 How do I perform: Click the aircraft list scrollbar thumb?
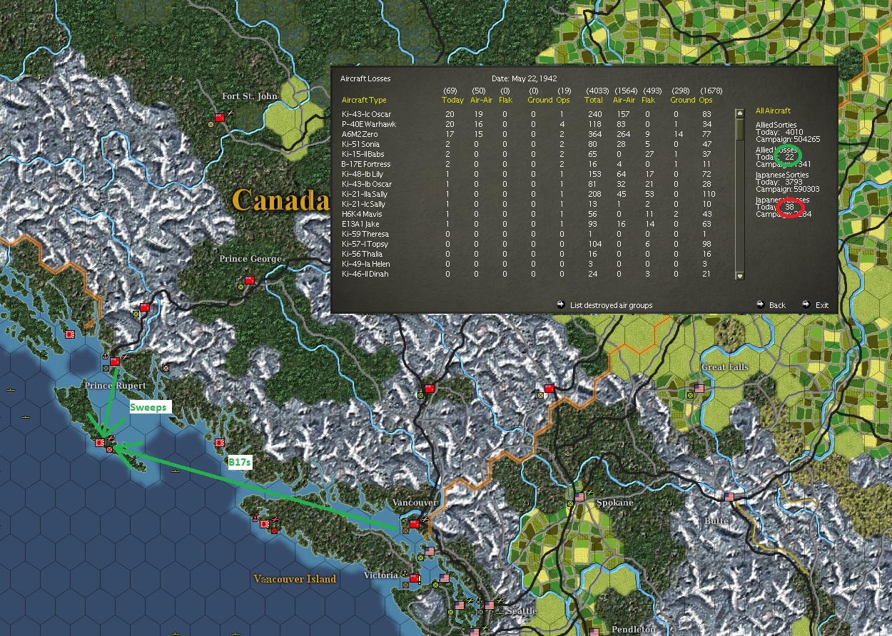pyautogui.click(x=739, y=129)
